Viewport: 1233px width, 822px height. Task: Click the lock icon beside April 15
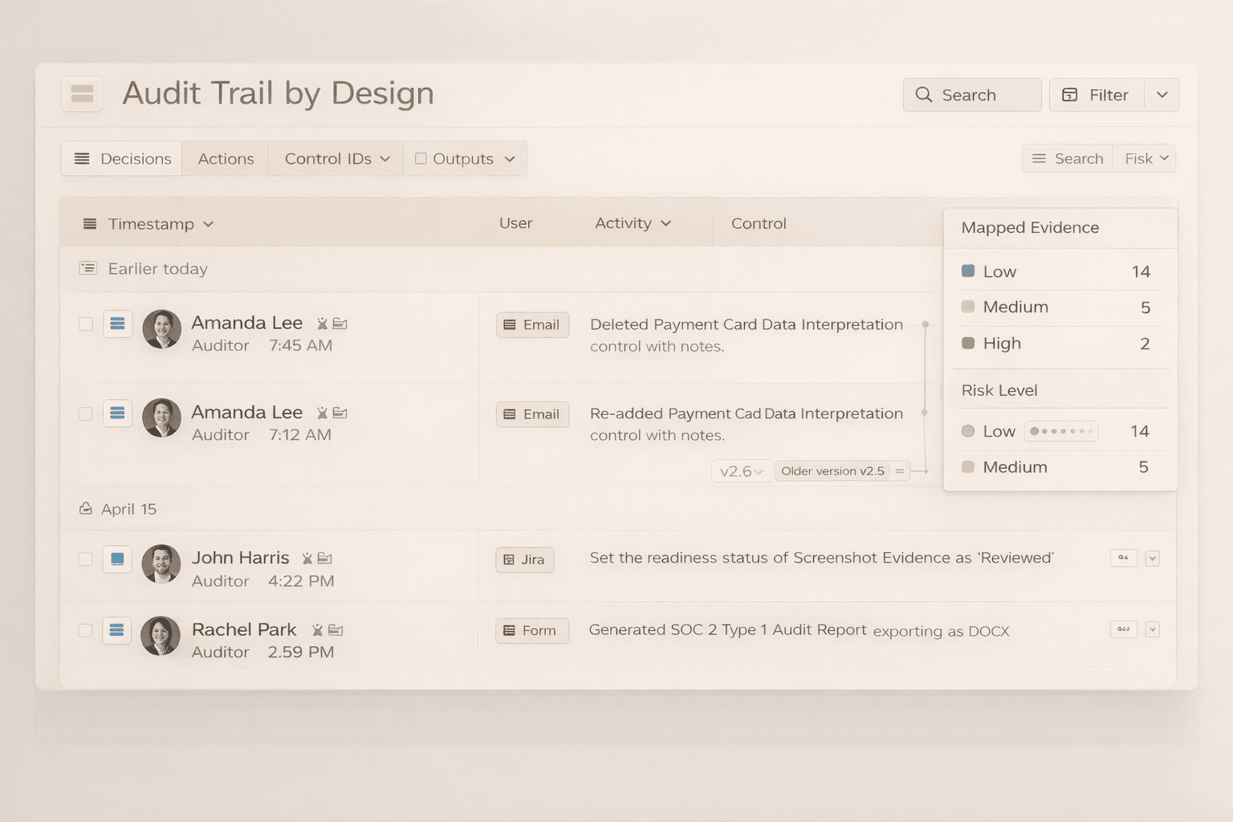click(x=85, y=507)
